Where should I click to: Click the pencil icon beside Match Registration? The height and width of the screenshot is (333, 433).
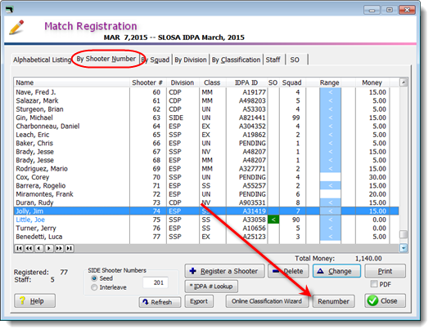(16, 27)
